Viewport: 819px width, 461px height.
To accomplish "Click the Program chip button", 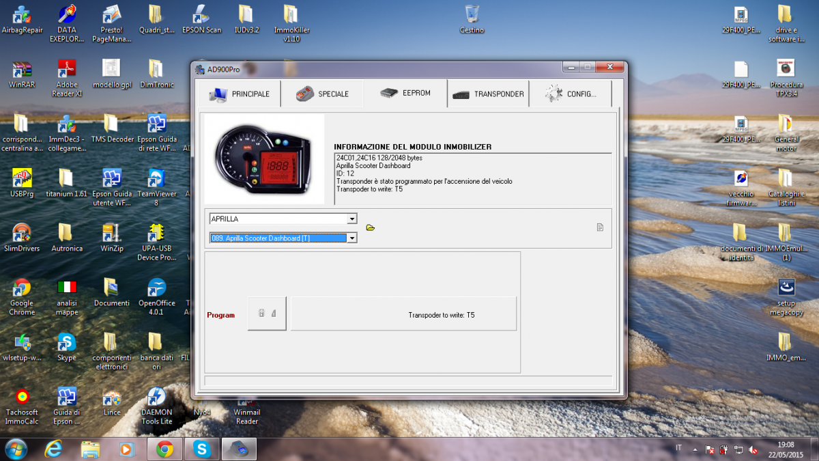I will [x=267, y=313].
